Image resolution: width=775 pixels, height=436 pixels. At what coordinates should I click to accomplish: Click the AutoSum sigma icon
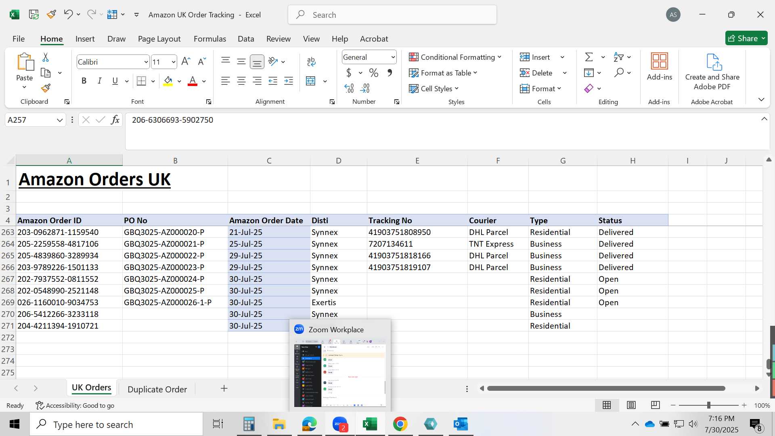tap(589, 57)
